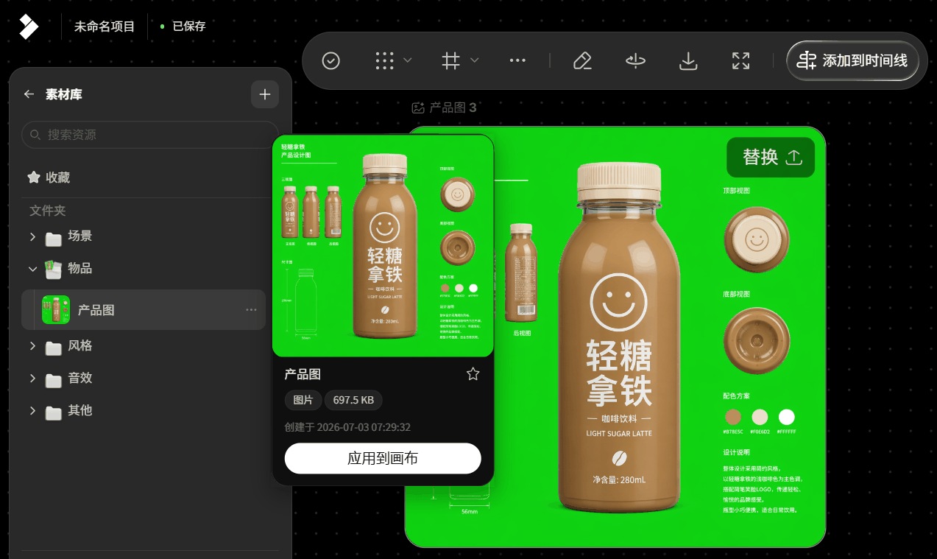The height and width of the screenshot is (559, 937).
Task: Click the app logo icon
Action: pos(28,26)
